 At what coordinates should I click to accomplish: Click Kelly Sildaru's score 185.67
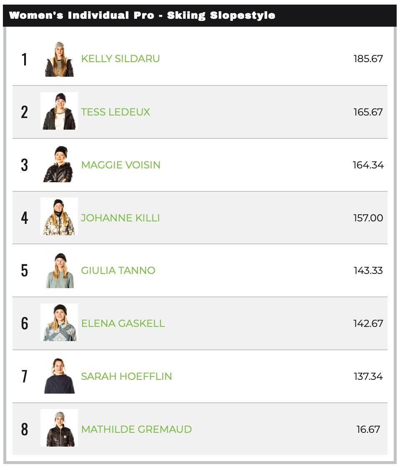[368, 59]
